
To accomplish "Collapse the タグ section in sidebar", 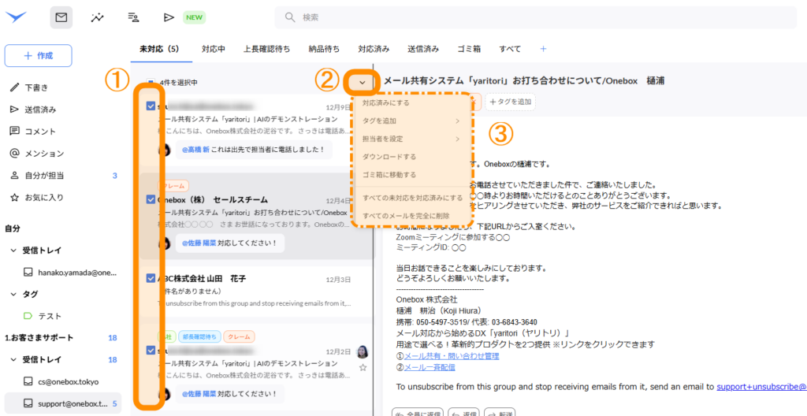I will tap(14, 294).
